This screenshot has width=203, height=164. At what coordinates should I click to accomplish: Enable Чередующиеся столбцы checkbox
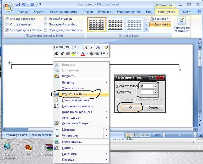pyautogui.click(x=46, y=30)
